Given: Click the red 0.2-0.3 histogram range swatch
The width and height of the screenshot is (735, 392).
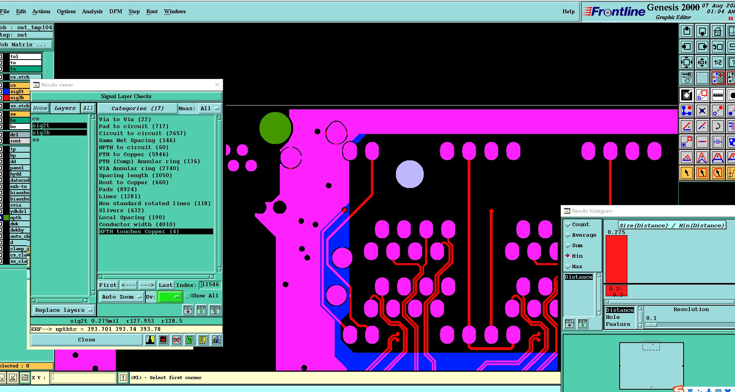Looking at the screenshot, I should click(x=616, y=291).
